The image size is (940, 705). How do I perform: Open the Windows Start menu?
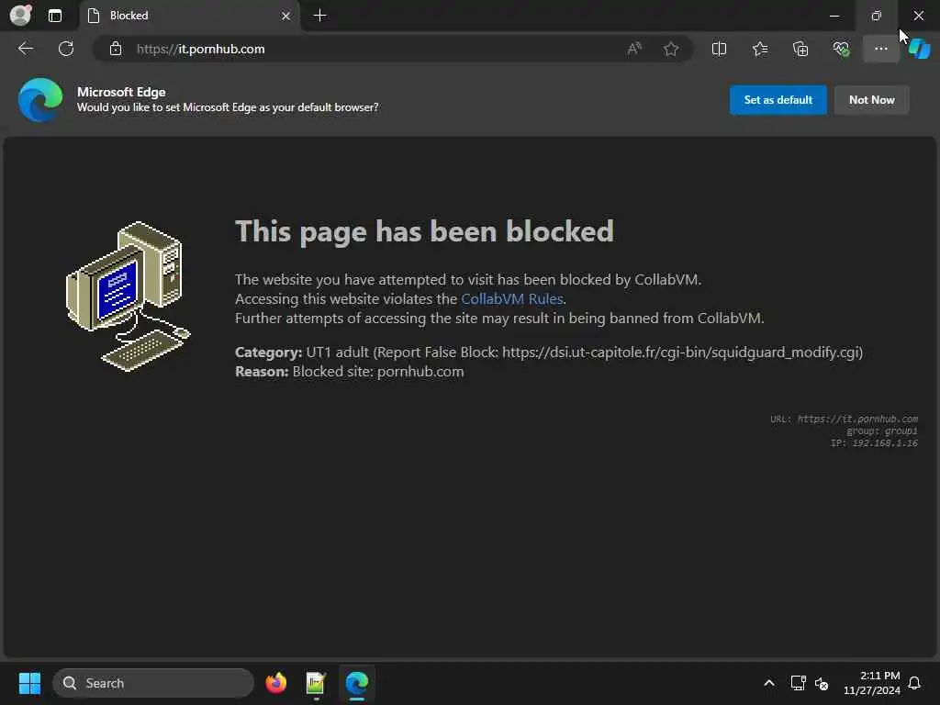tap(29, 683)
